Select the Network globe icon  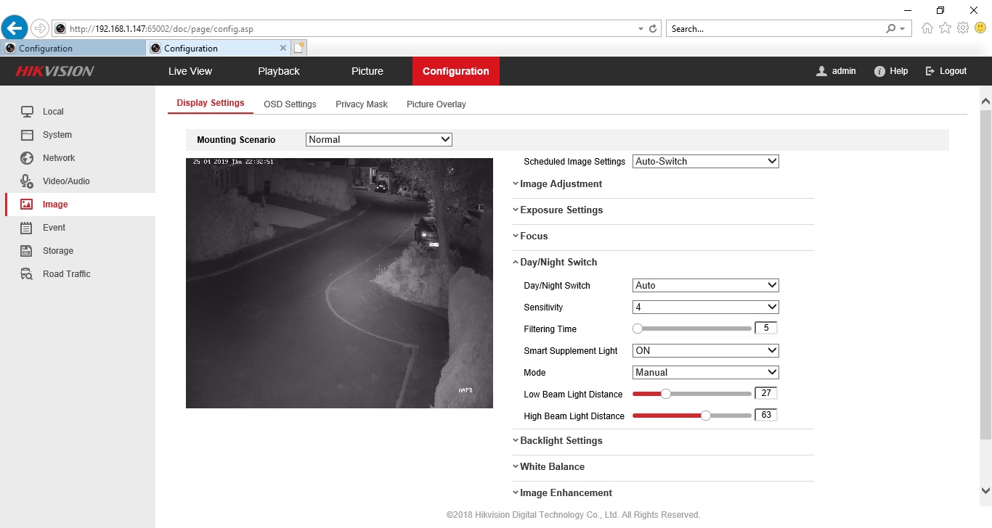(27, 158)
